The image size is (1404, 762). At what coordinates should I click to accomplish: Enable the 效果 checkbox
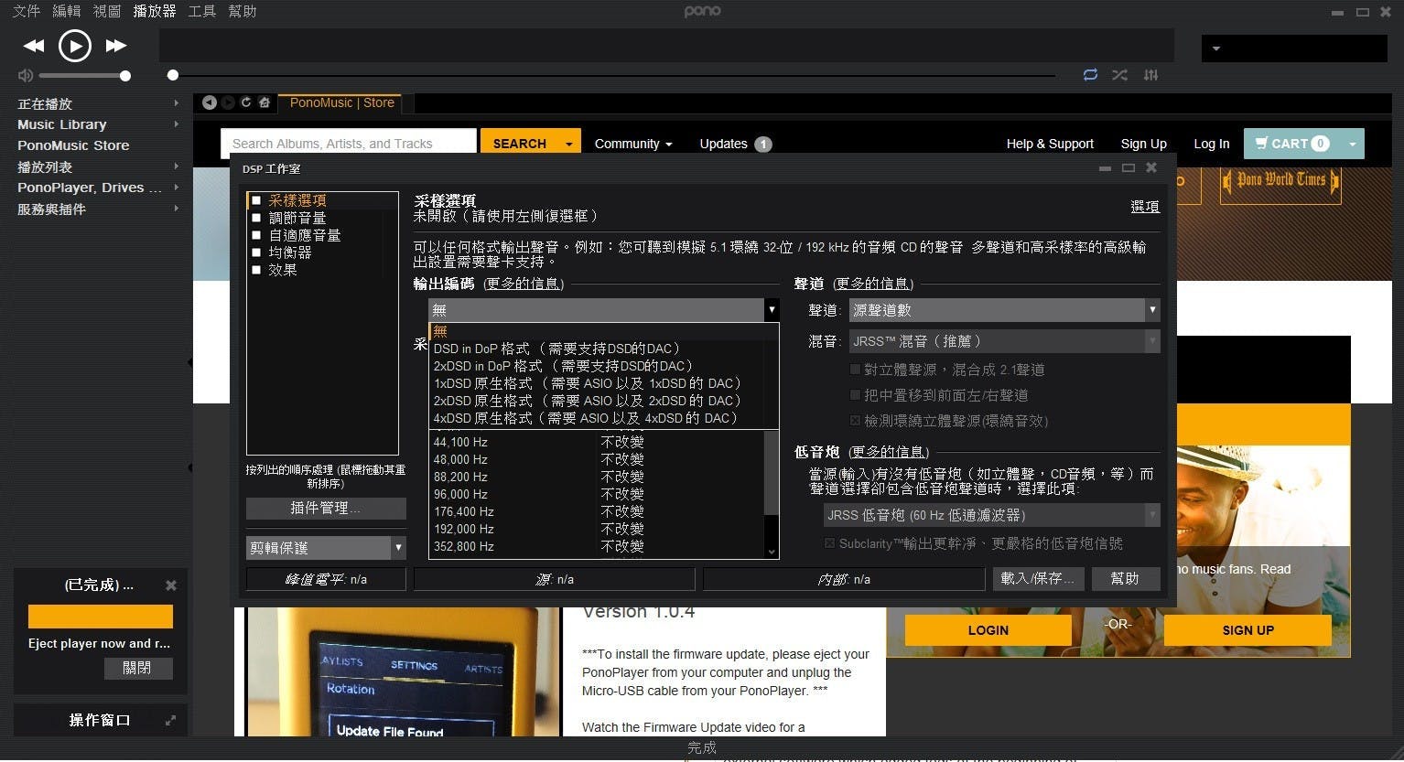pyautogui.click(x=257, y=270)
